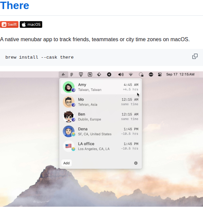Click 'Taiwan, Taiwan' location text

[x=90, y=90]
